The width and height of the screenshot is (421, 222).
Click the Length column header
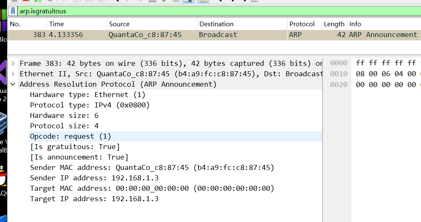click(334, 24)
